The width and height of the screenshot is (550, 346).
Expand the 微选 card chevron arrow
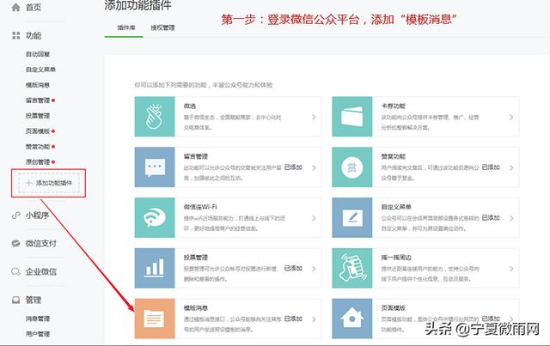313,117
